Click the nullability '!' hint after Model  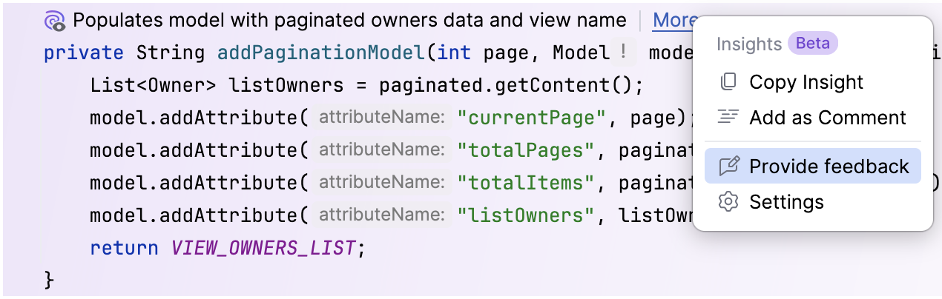click(x=624, y=53)
